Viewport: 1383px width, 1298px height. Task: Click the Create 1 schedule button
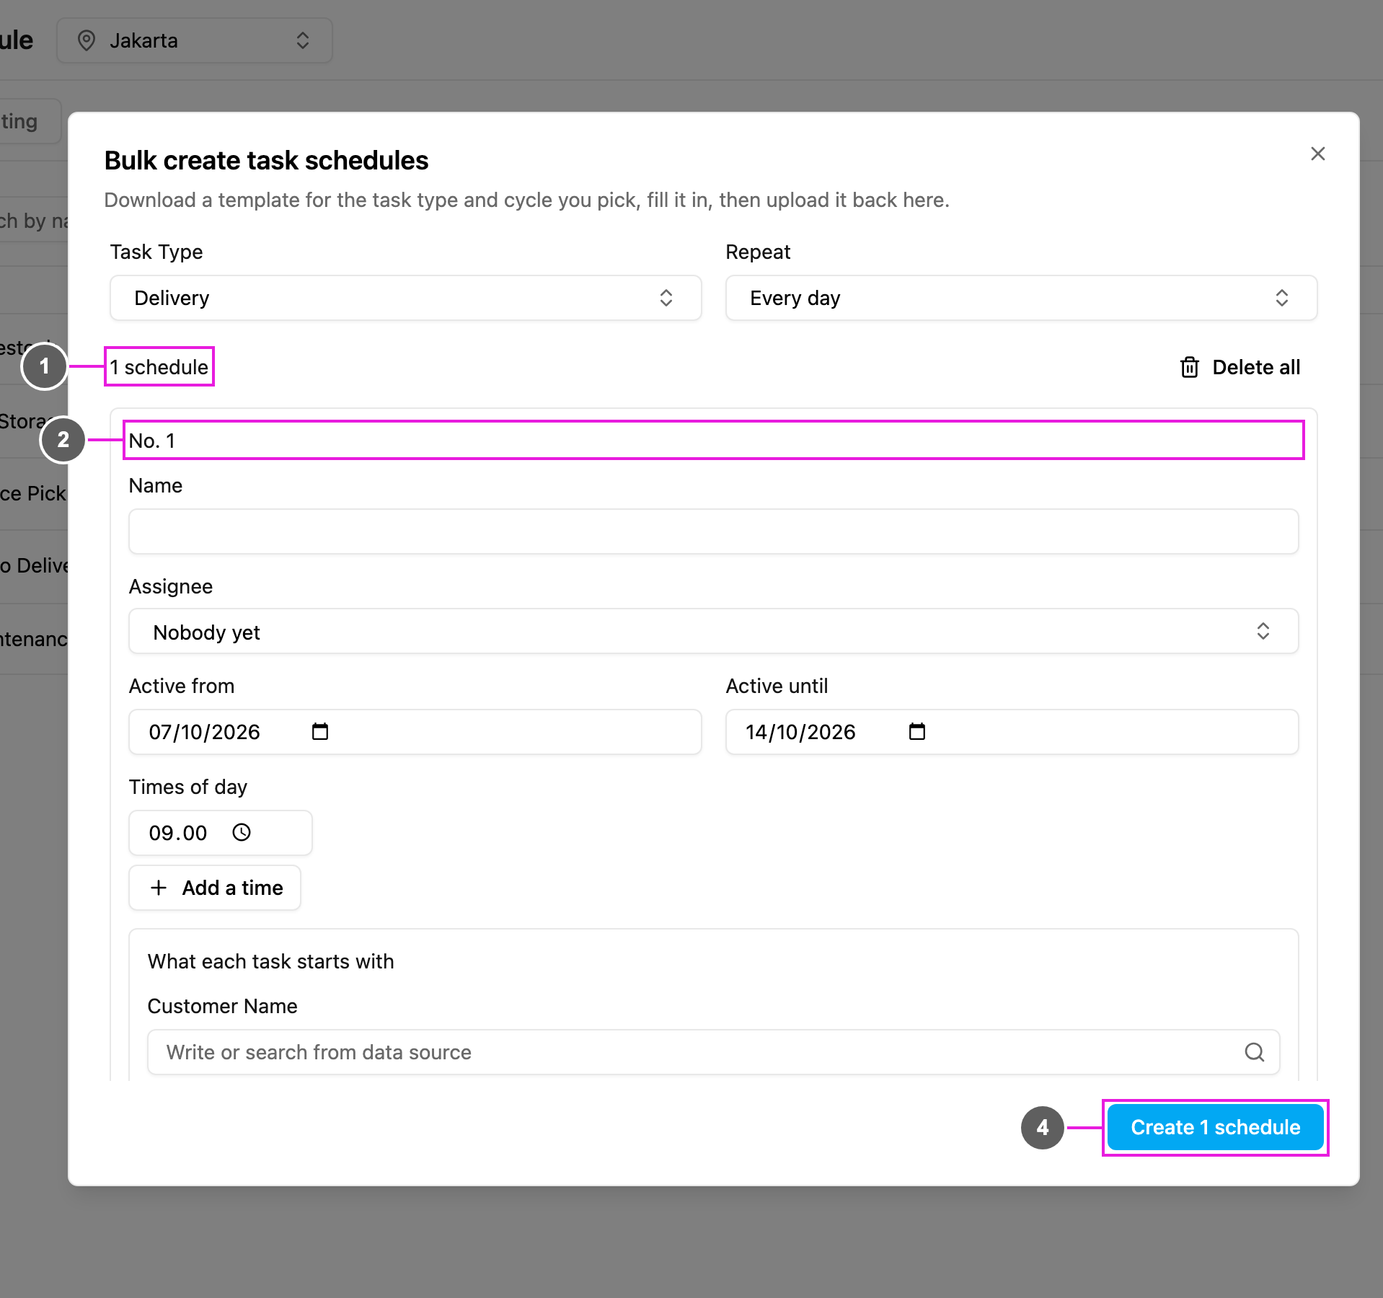1215,1127
